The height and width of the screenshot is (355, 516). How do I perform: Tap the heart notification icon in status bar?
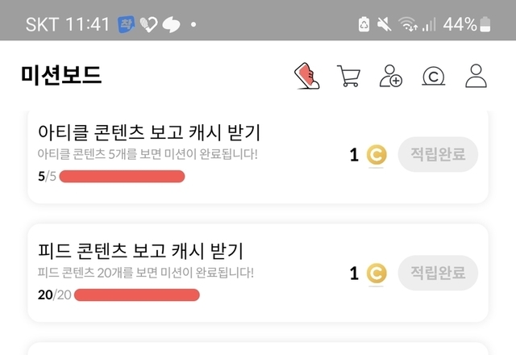[149, 24]
